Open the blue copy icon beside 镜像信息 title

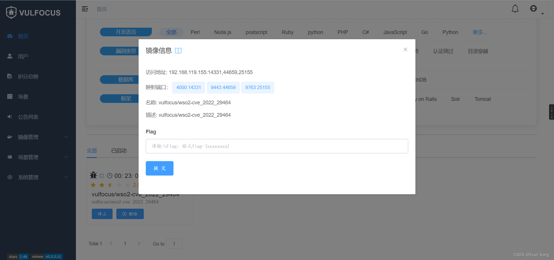pos(178,50)
